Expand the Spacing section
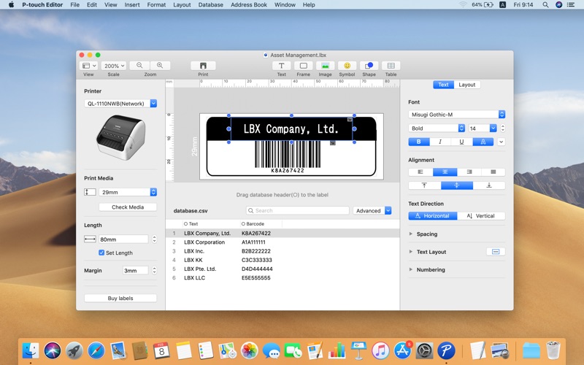Screen dimensions: 584x365 point(411,234)
